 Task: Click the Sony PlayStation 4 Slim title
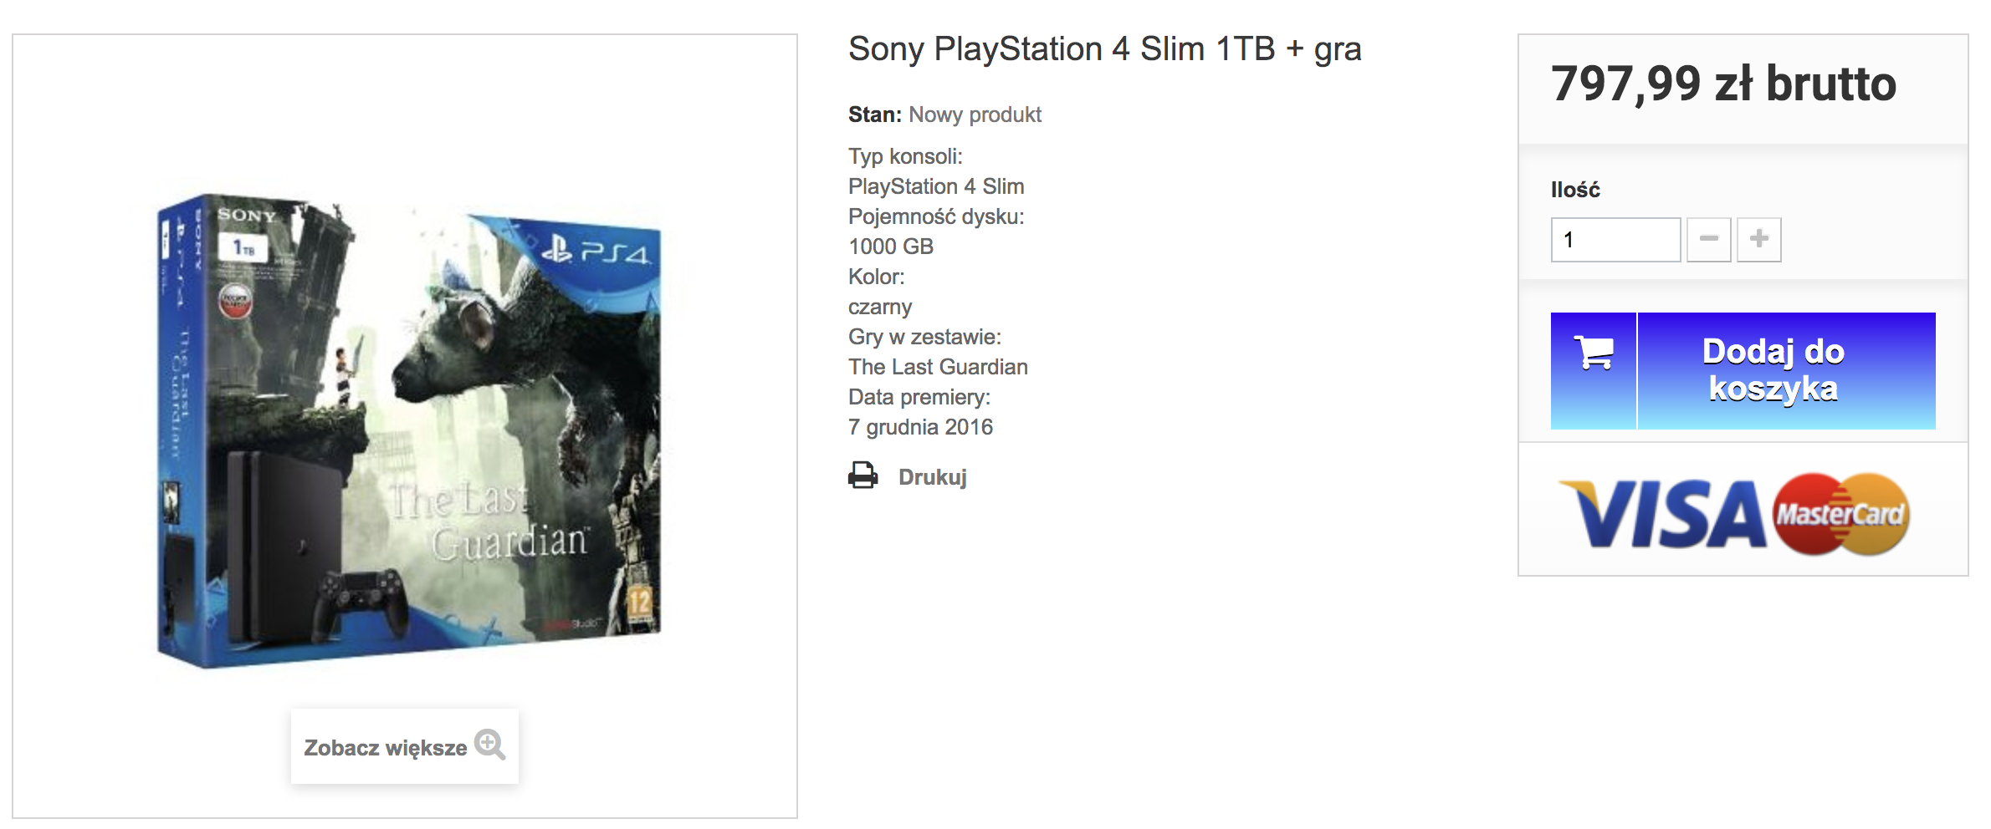1104,49
